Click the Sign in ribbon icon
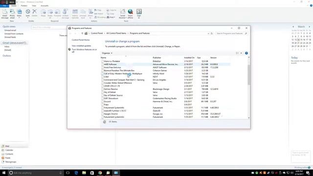The height and width of the screenshot is (176, 313). (x=139, y=12)
